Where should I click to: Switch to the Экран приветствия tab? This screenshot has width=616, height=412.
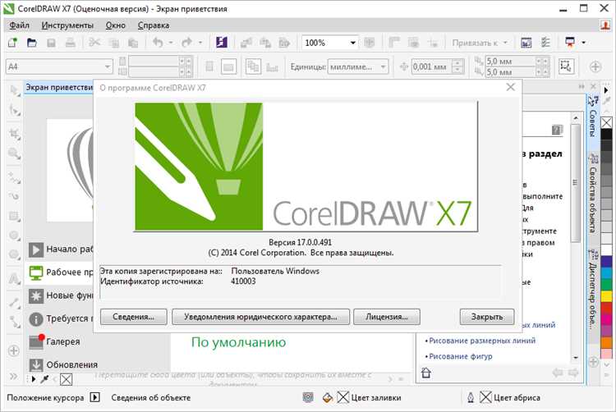click(x=59, y=87)
